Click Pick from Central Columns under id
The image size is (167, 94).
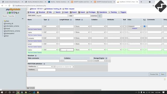click(x=35, y=29)
